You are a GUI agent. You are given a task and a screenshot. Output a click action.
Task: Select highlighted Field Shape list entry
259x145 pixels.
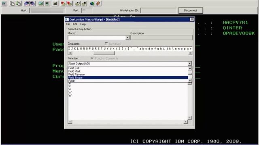point(128,77)
